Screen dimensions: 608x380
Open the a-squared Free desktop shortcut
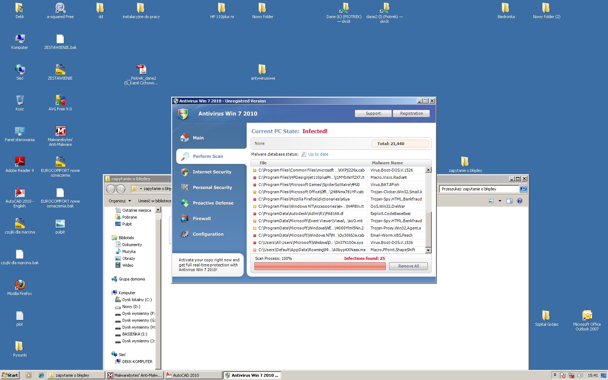coord(60,8)
